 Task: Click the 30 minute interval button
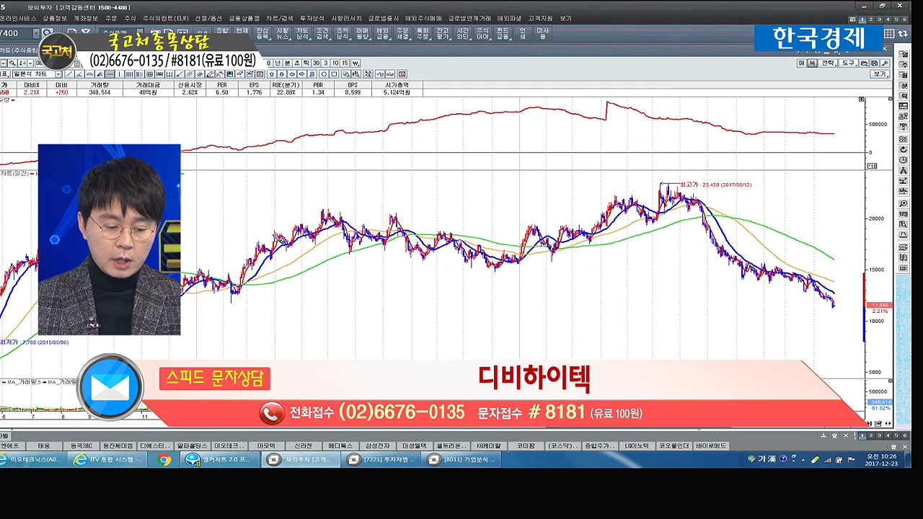tap(316, 63)
